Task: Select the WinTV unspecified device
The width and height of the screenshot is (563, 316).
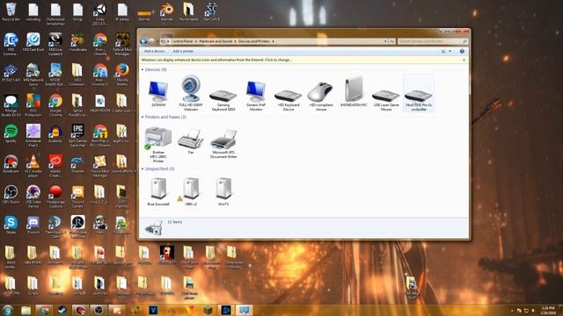Action: pos(223,191)
